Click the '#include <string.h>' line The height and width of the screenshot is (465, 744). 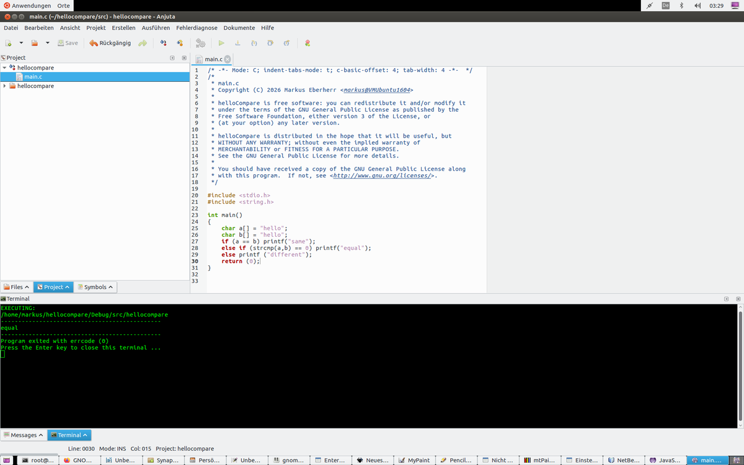241,201
